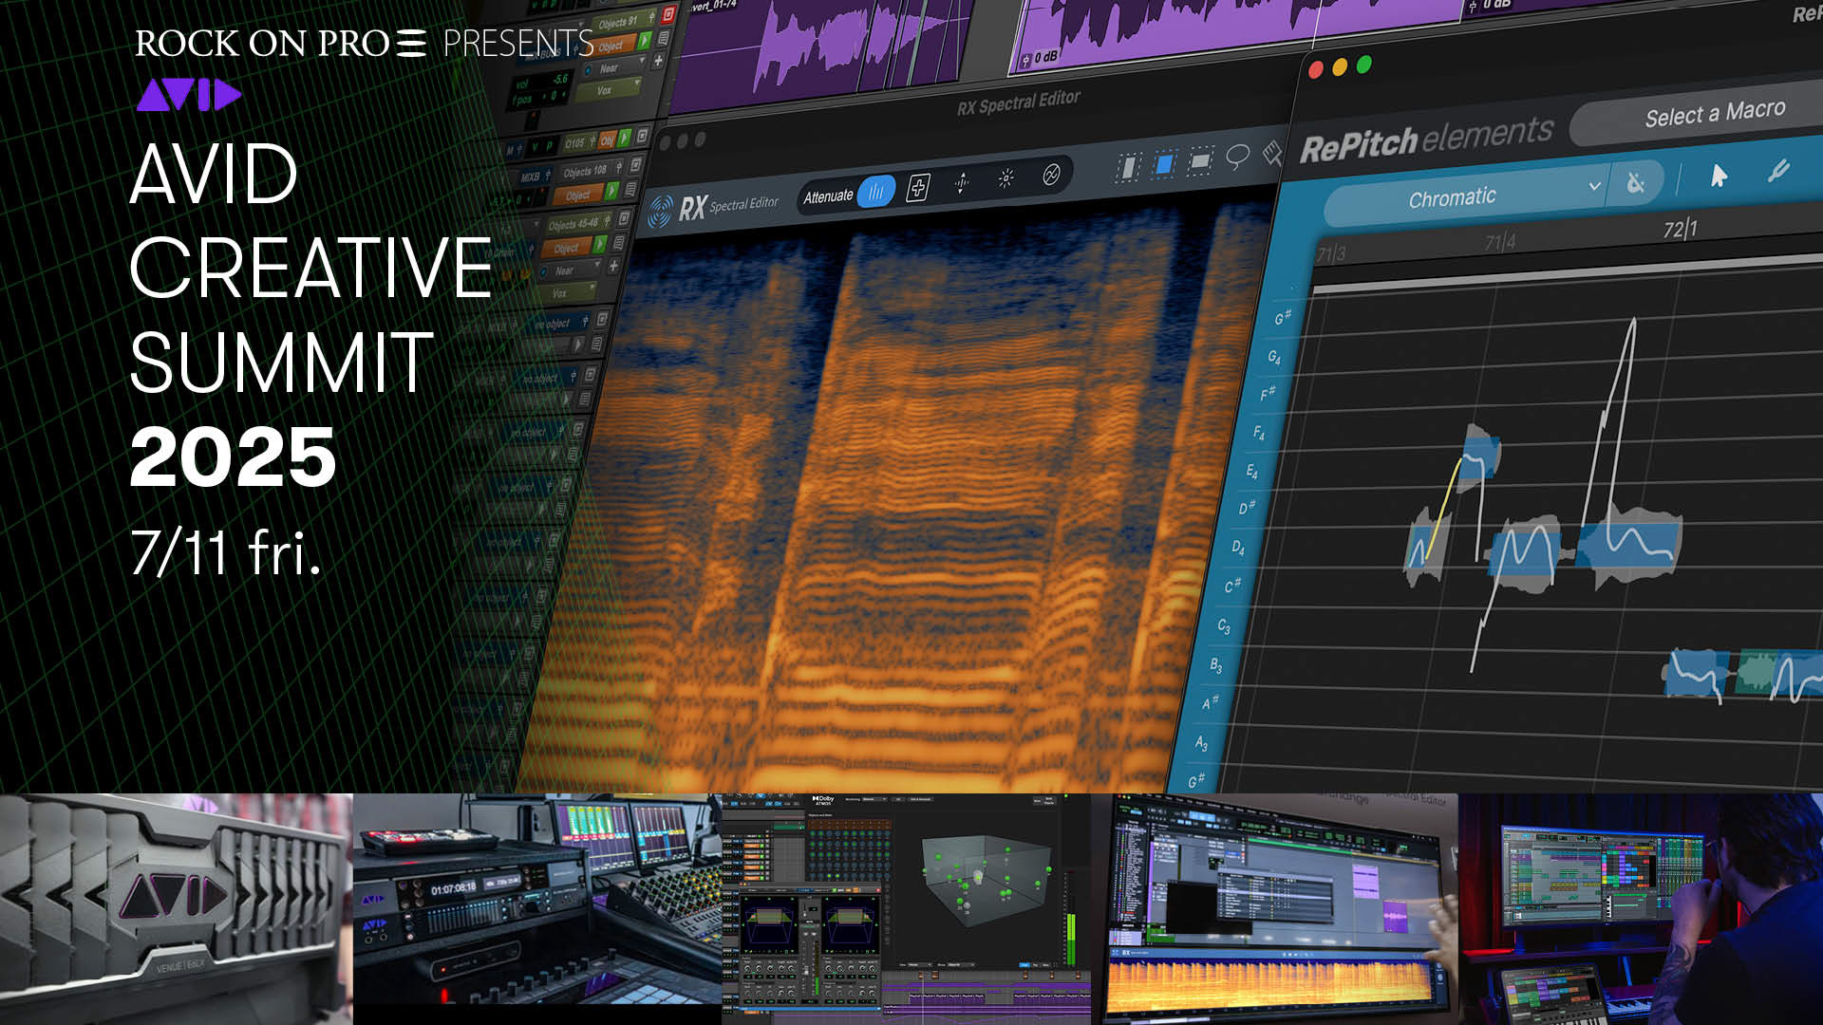The height and width of the screenshot is (1025, 1823).
Task: Open the Objects 91 output selector
Action: 624,22
